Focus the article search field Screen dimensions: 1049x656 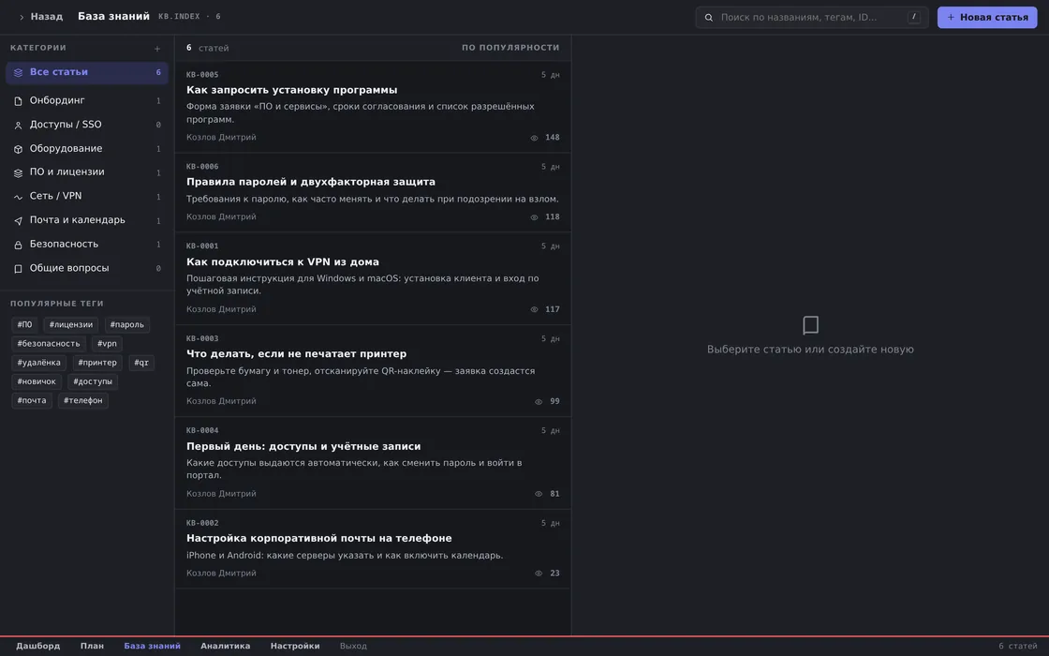tap(812, 18)
